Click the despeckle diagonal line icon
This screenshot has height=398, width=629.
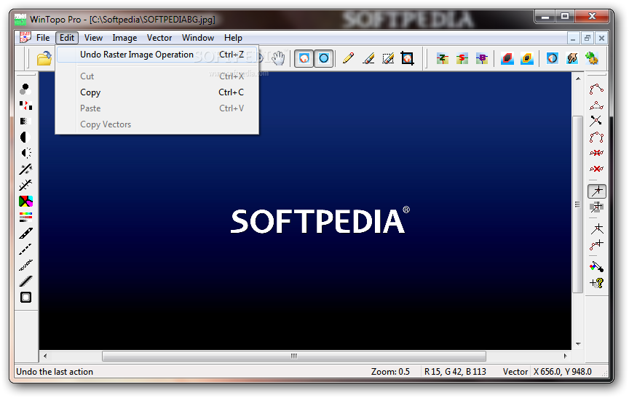(x=25, y=169)
